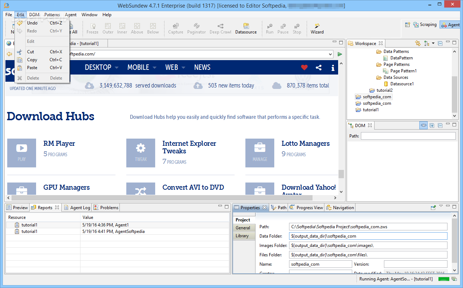Choose Paste from the Edit menu
The height and width of the screenshot is (288, 463).
(x=42, y=68)
